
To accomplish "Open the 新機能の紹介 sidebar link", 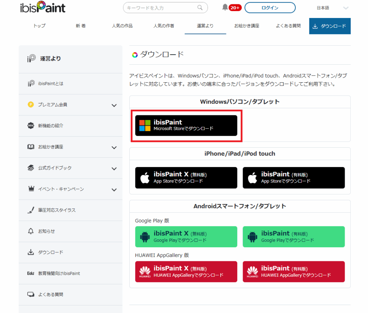I will 70,126.
